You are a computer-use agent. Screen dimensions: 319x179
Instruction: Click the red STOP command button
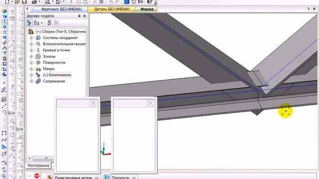36,176
